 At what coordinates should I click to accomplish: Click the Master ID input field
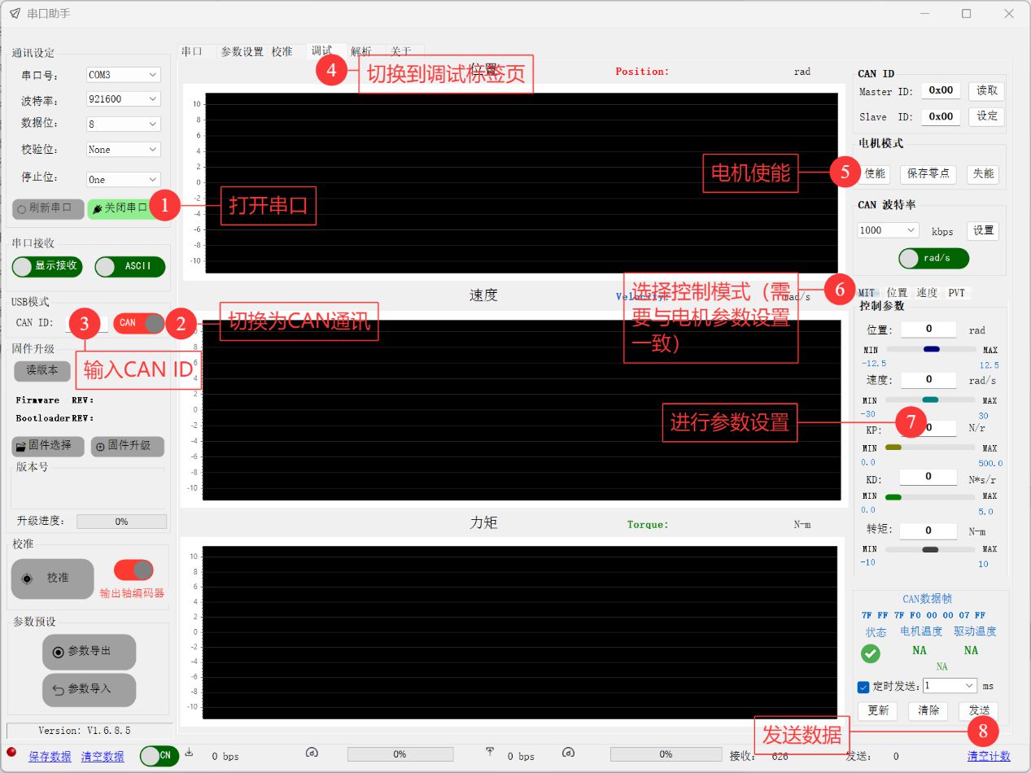941,91
